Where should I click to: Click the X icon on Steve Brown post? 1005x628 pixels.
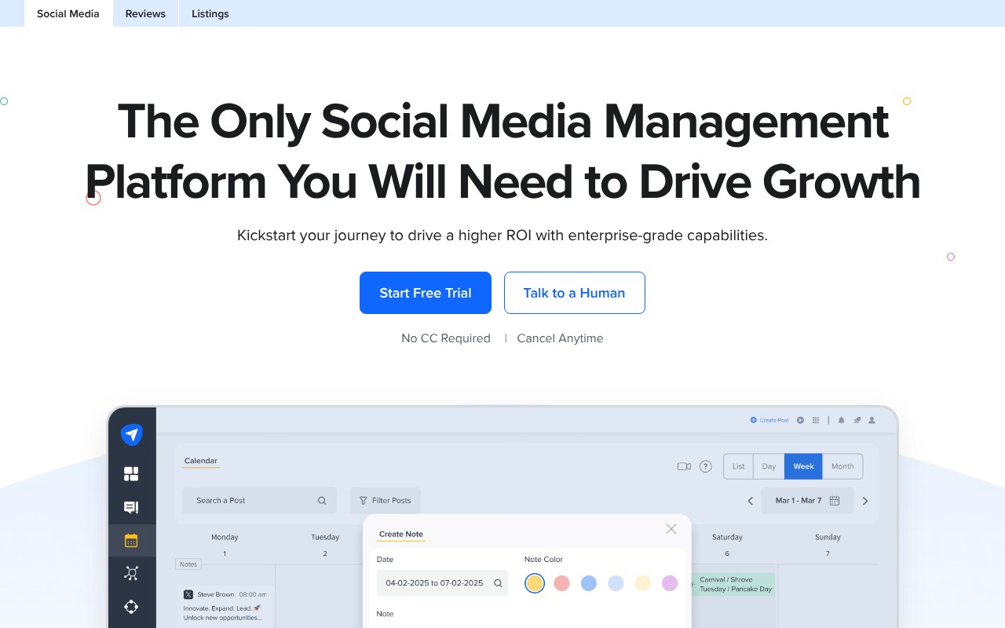tap(188, 595)
